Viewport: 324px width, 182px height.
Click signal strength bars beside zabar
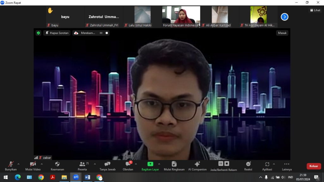tap(36, 158)
